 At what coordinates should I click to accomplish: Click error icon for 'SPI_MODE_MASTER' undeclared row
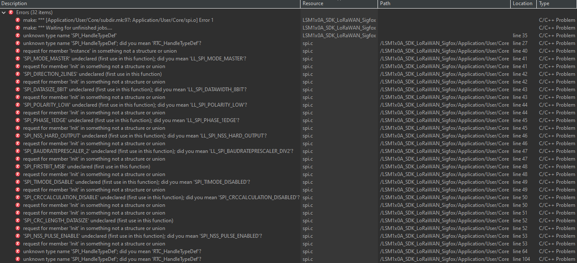tap(18, 59)
